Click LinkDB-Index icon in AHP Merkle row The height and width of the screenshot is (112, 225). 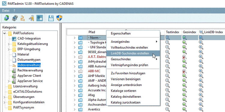pos(201,76)
